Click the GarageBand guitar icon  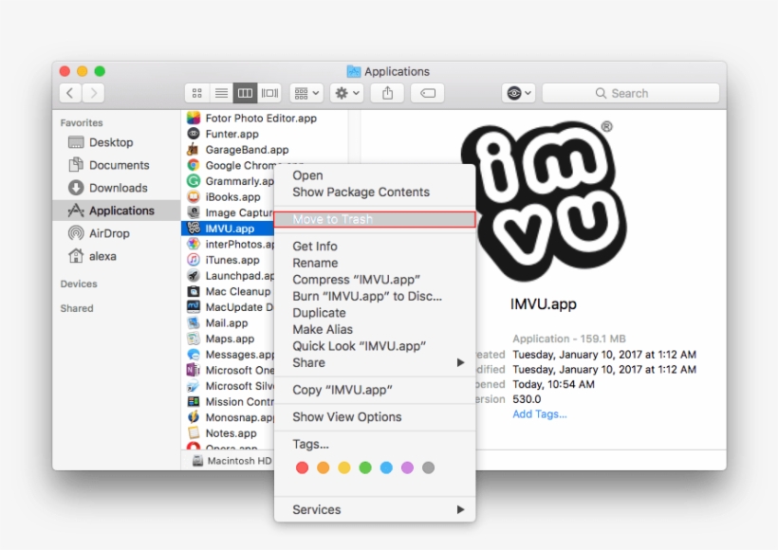(x=194, y=149)
